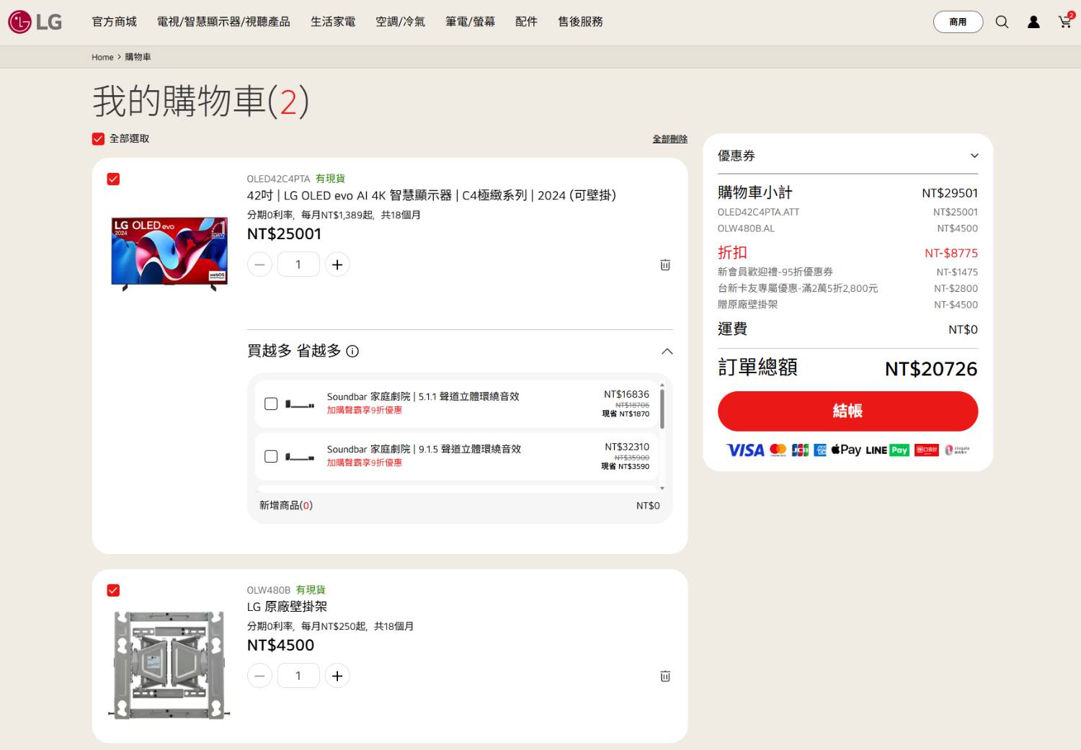1081x750 pixels.
Task: Select the 贈原廠壁掛架 discount line
Action: pos(848,305)
